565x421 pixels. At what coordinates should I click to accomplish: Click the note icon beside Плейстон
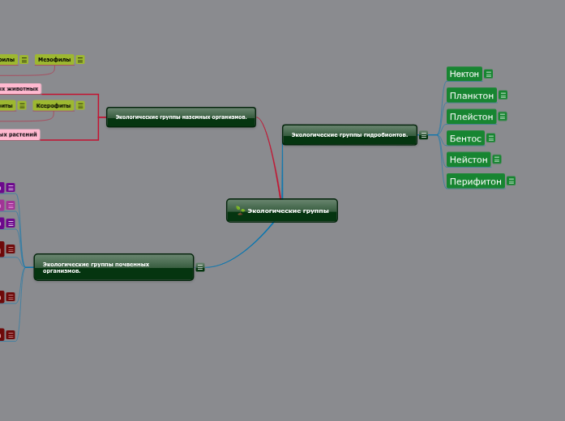503,117
